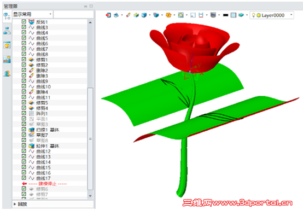Click the grey shield-shaped toolbar icon
The image size is (303, 210).
[213, 15]
